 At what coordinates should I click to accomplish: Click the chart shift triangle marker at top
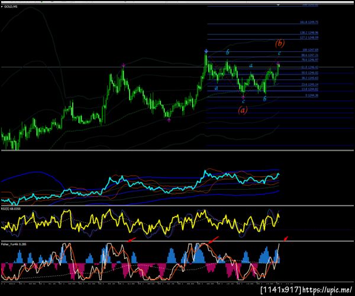coord(279,5)
